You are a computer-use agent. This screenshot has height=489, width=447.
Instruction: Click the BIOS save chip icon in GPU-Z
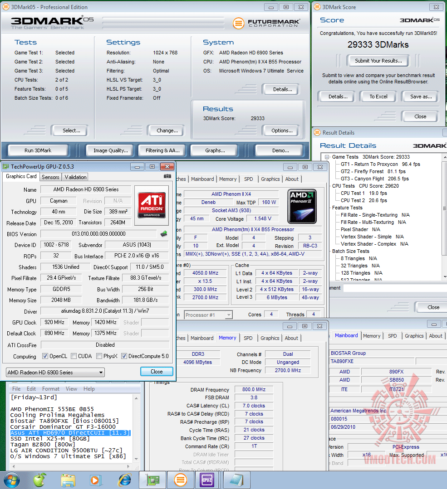(164, 234)
